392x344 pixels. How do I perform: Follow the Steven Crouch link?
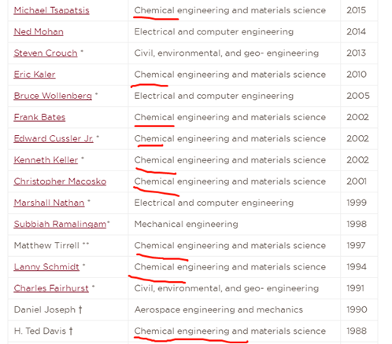click(x=46, y=53)
